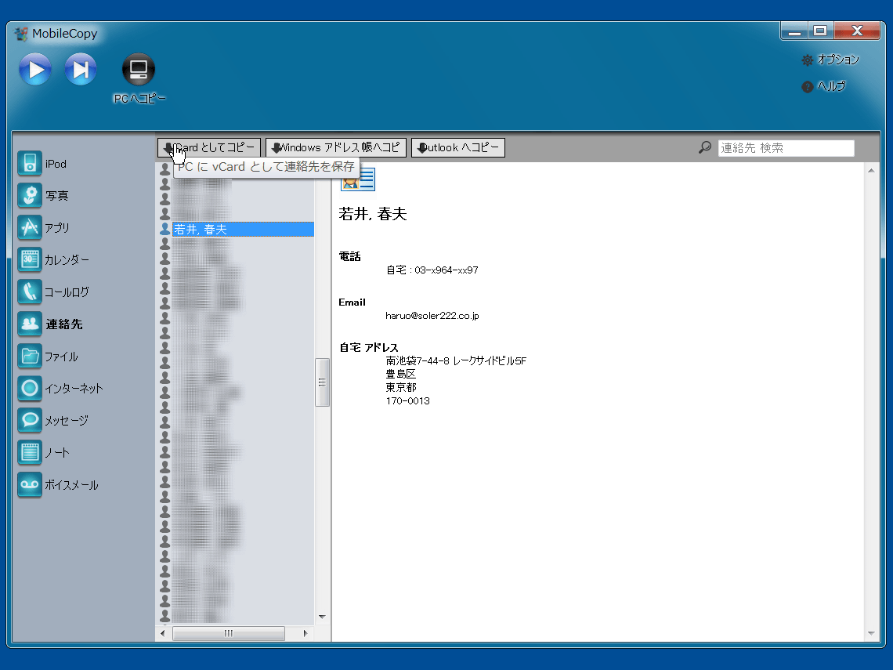The height and width of the screenshot is (670, 893).
Task: Maximize the MobileCopy window
Action: coord(820,31)
